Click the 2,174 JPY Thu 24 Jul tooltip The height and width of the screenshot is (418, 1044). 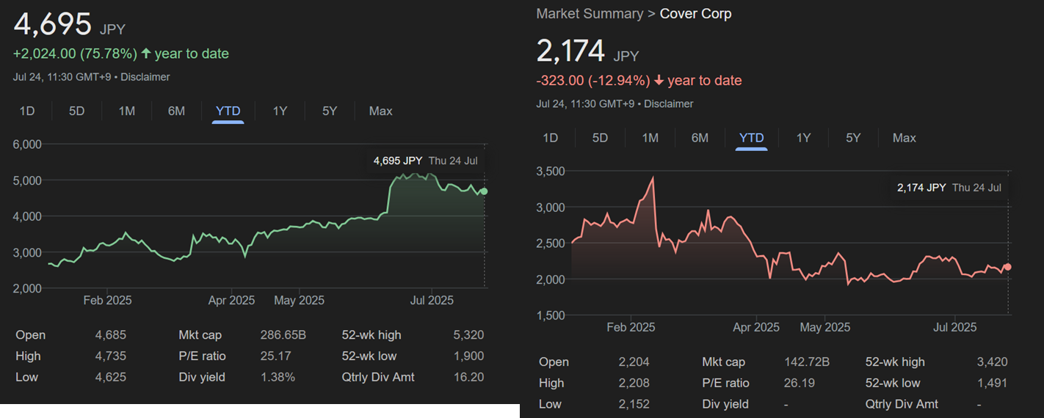949,188
